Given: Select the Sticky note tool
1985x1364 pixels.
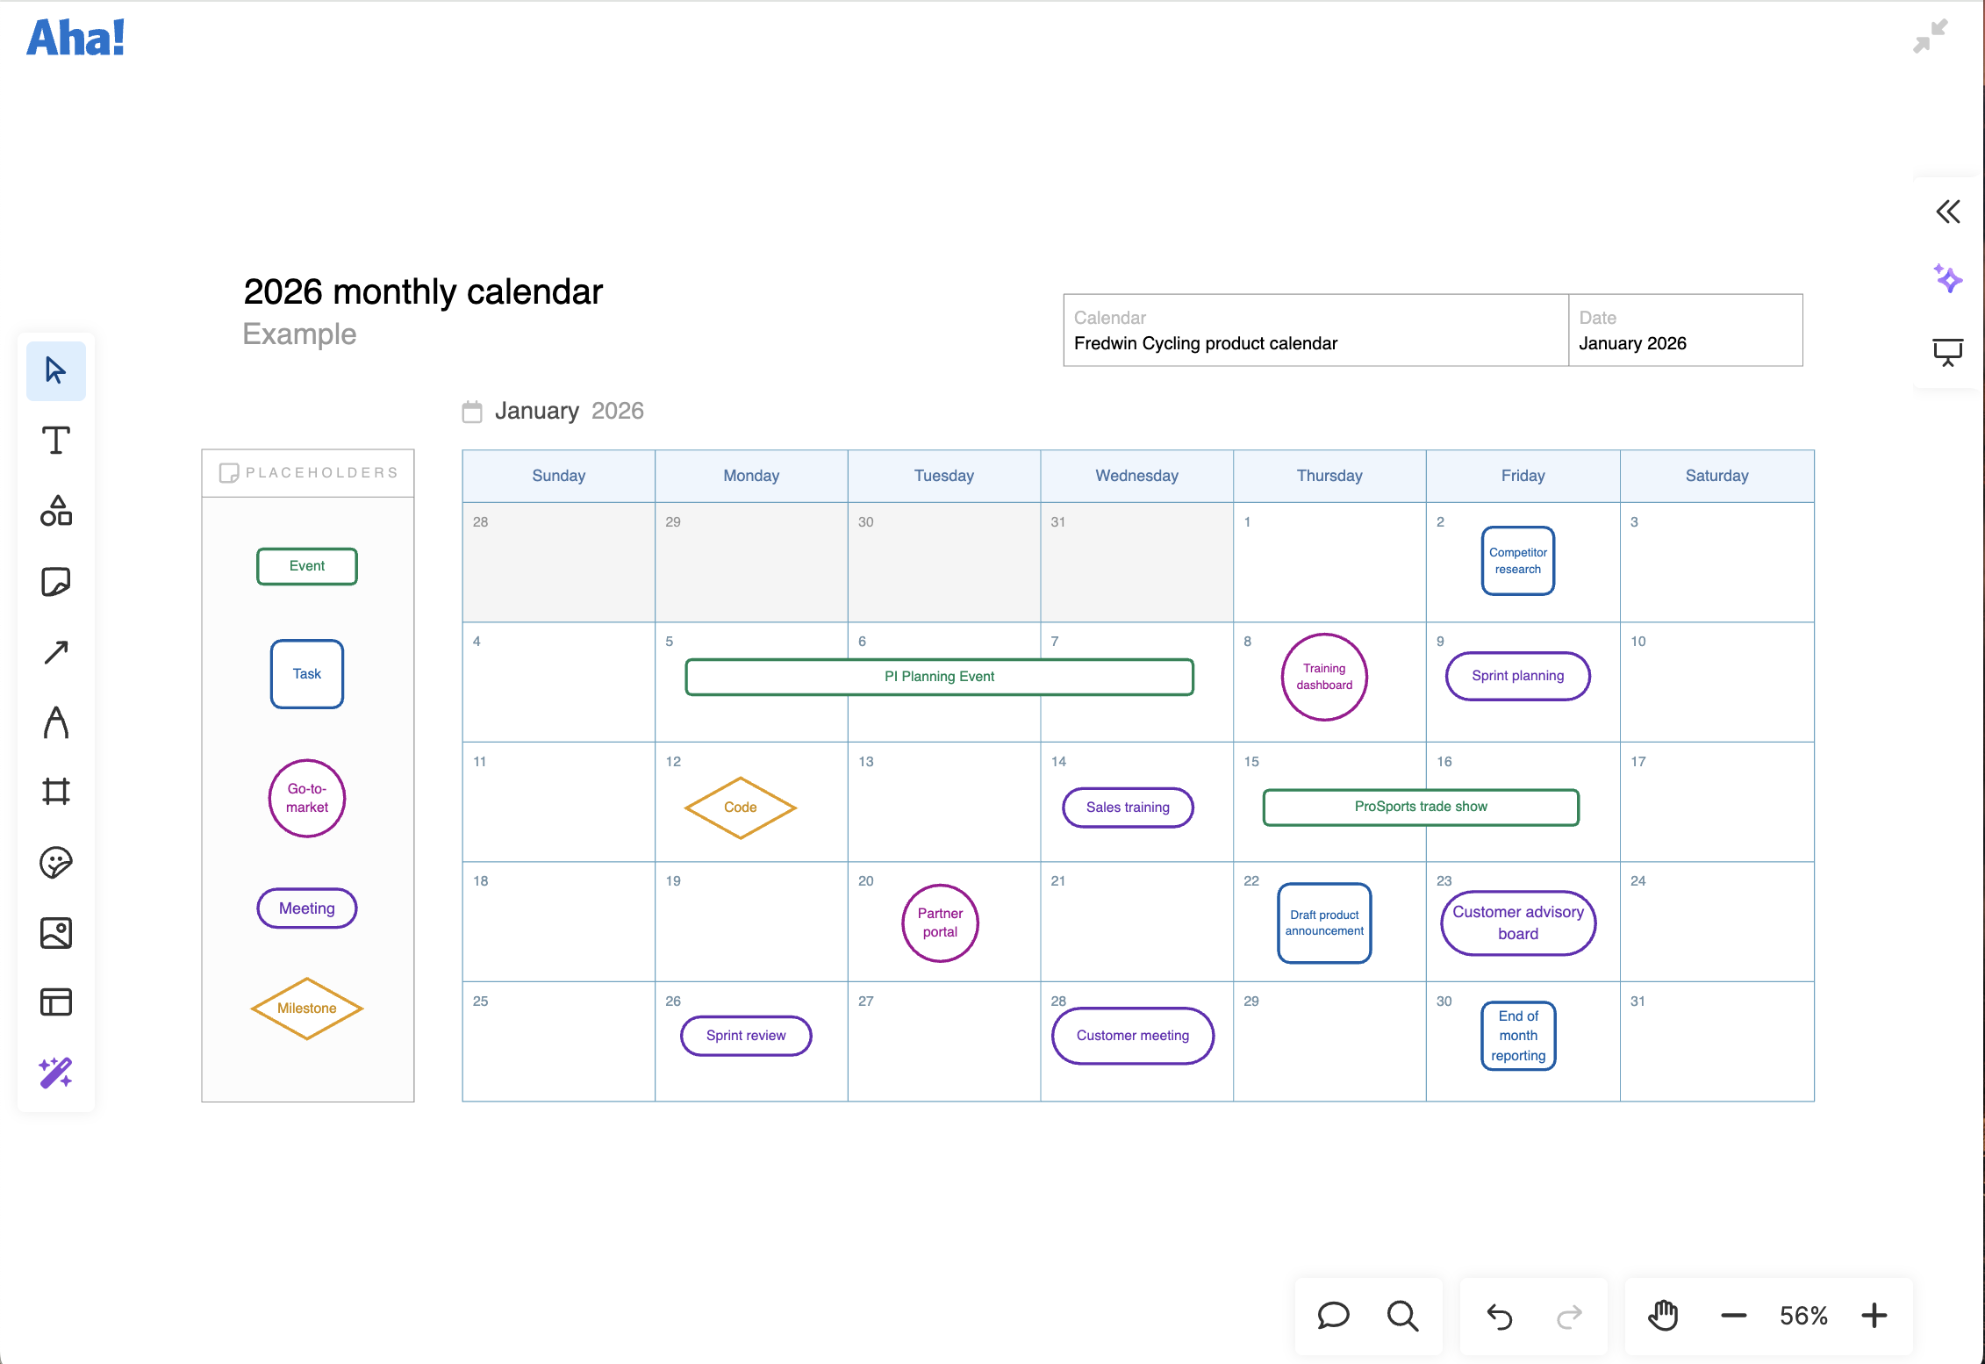Looking at the screenshot, I should (x=55, y=581).
